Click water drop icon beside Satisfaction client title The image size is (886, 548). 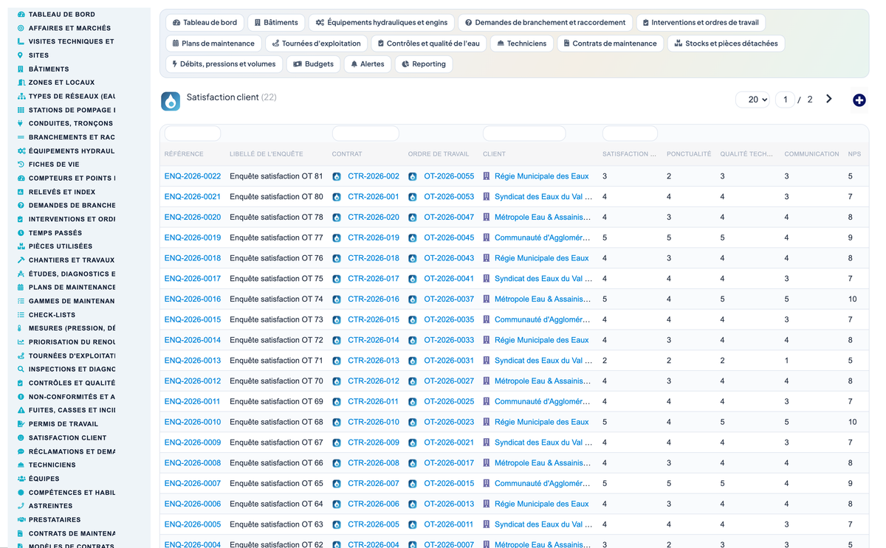point(171,101)
